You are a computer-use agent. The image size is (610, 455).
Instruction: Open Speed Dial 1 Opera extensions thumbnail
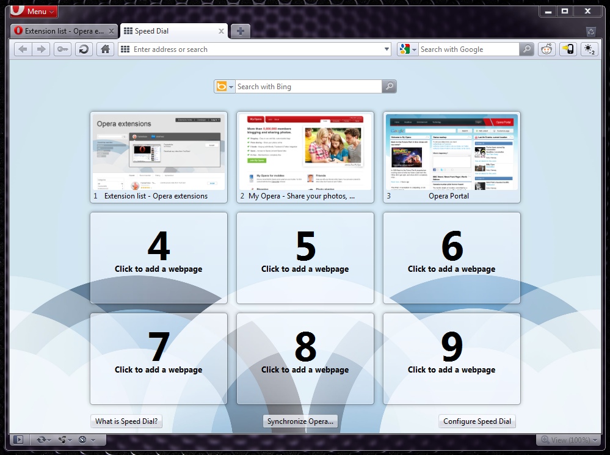[159, 157]
